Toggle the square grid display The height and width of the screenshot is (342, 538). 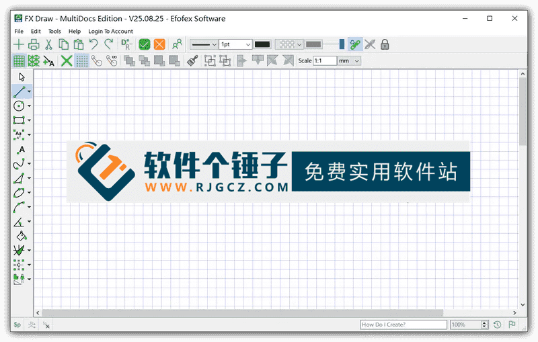19,61
